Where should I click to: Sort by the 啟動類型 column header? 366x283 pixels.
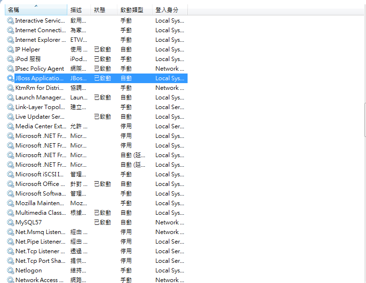135,10
